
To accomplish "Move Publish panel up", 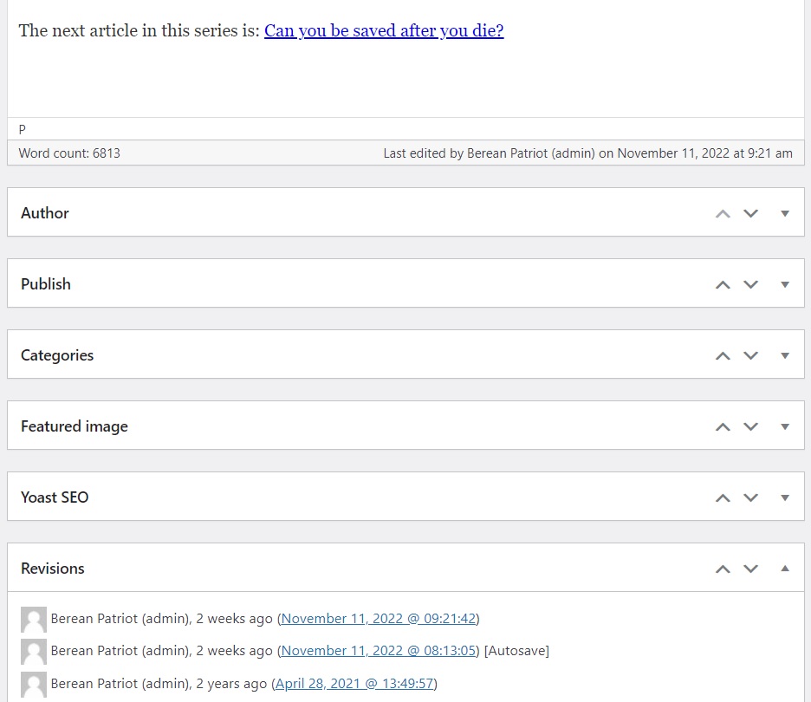I will click(x=723, y=284).
